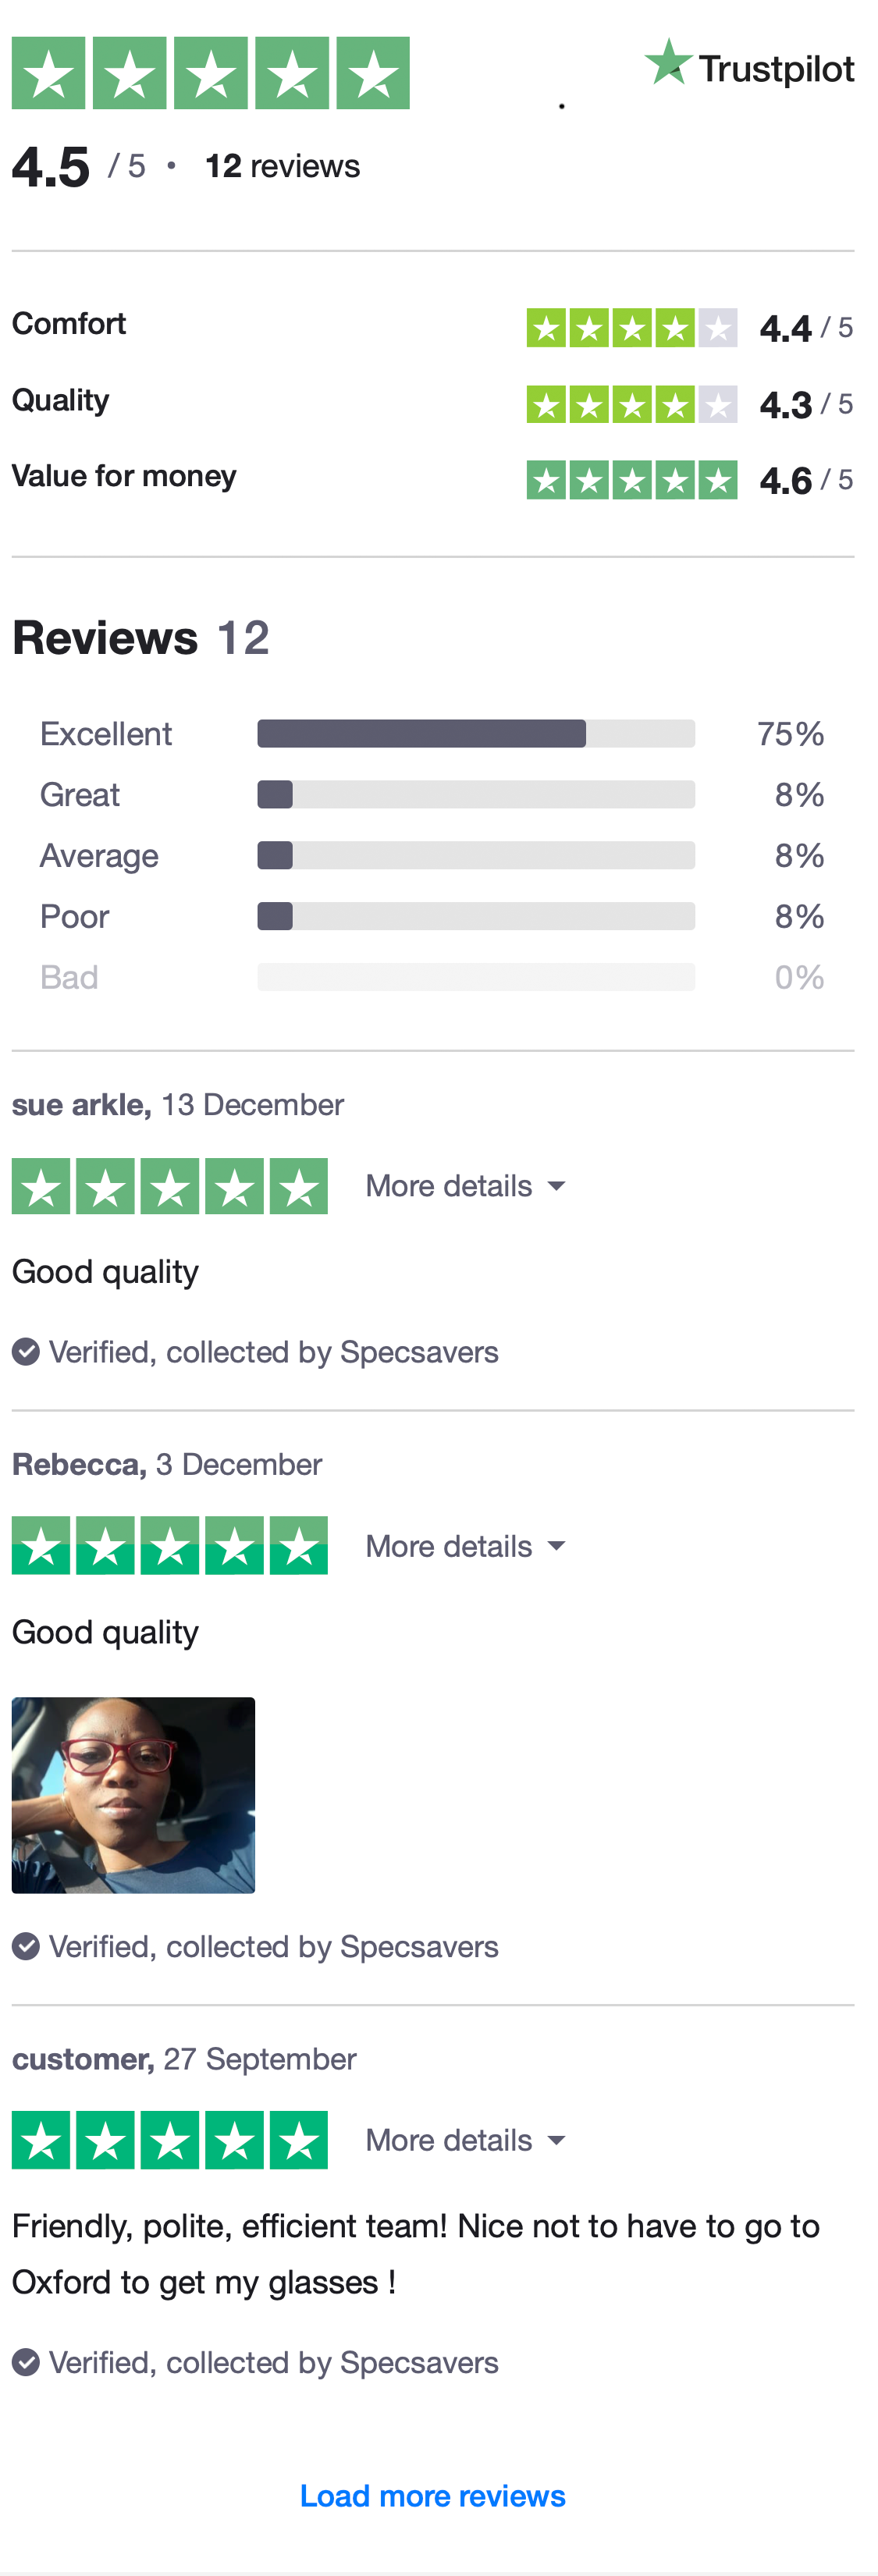Filter reviews by Poor rating

[75, 917]
